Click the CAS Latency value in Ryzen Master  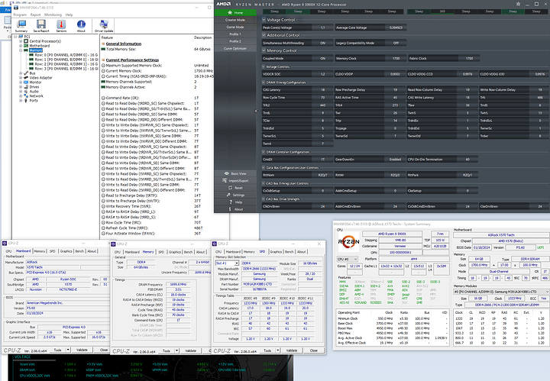(322, 90)
